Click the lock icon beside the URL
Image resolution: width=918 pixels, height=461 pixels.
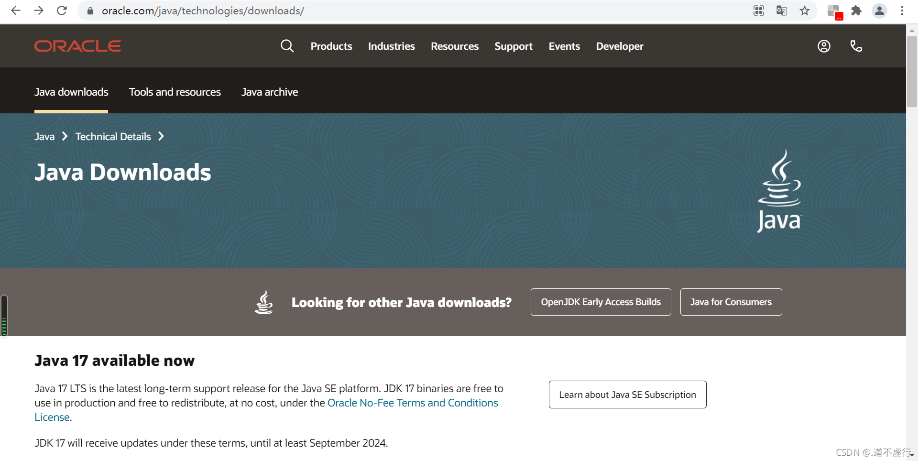90,11
